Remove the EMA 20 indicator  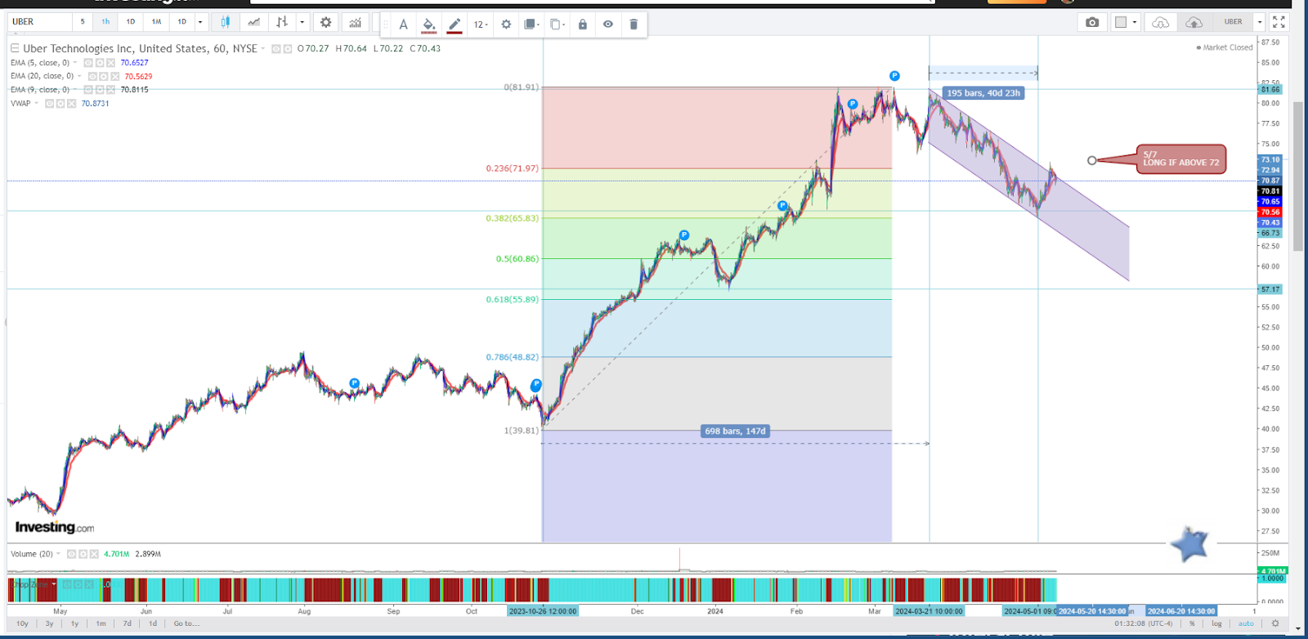114,76
